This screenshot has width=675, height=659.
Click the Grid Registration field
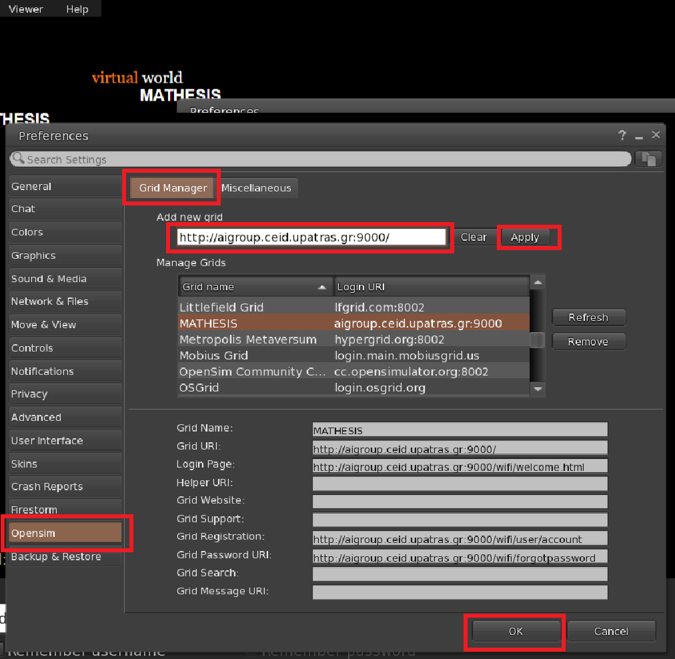click(460, 538)
